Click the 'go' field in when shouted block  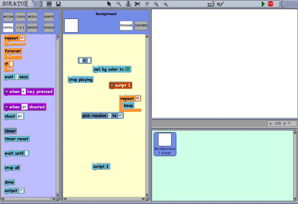24,107
